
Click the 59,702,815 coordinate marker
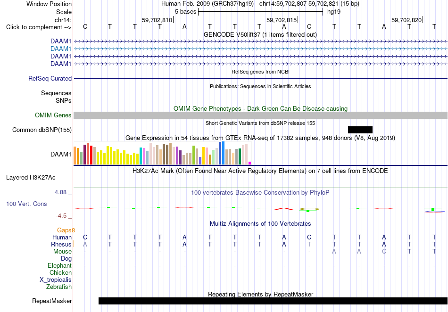pyautogui.click(x=282, y=20)
